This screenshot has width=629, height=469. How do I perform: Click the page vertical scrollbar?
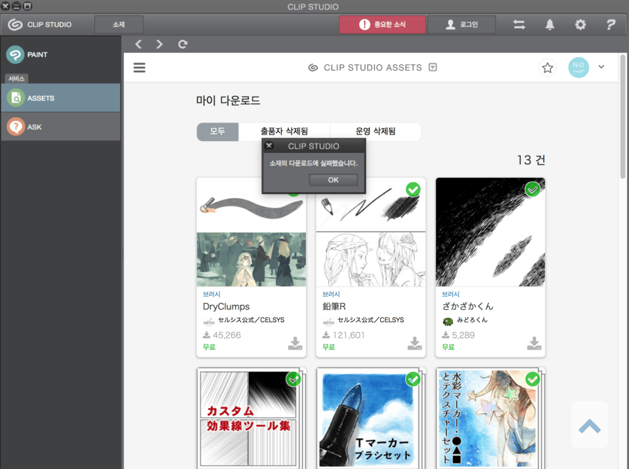[x=622, y=117]
